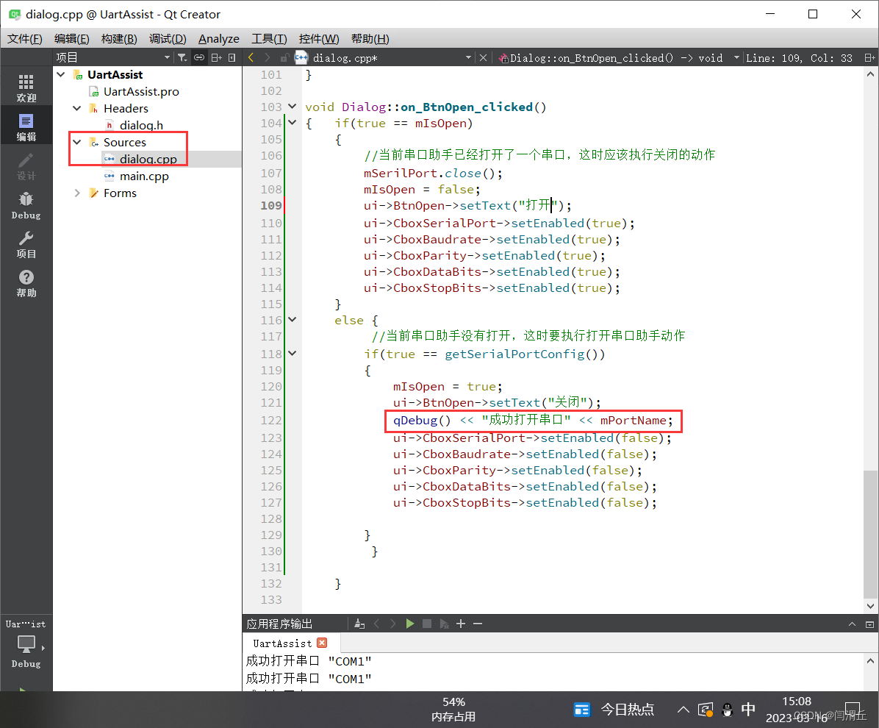Select dialog.cpp in project tree
This screenshot has height=728, width=879.
point(148,160)
